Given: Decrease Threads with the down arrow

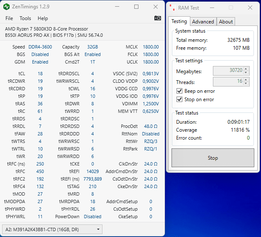Looking at the screenshot, I should [x=246, y=84].
